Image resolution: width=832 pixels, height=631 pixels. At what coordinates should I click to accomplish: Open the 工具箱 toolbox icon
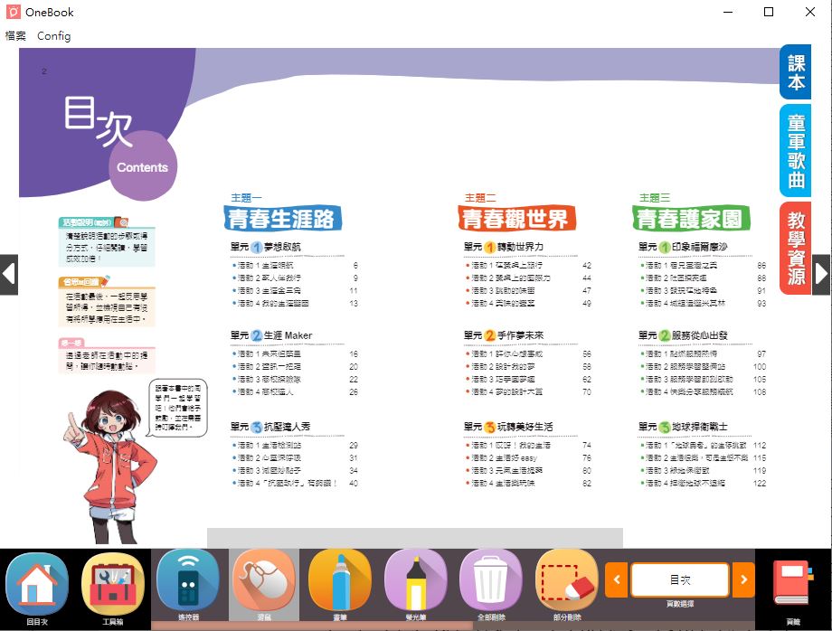tap(113, 585)
